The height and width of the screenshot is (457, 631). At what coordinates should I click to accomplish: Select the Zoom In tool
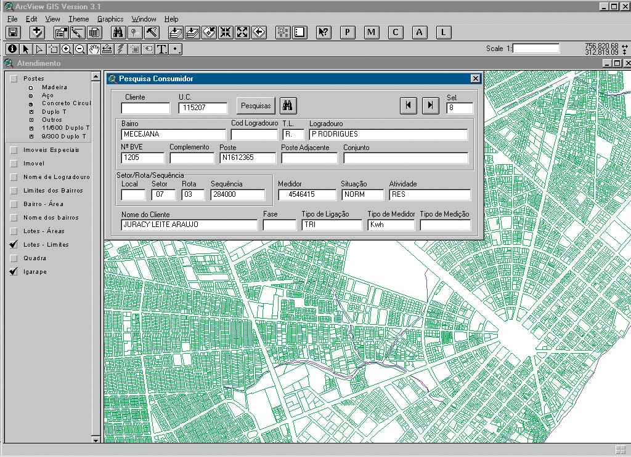(x=66, y=49)
